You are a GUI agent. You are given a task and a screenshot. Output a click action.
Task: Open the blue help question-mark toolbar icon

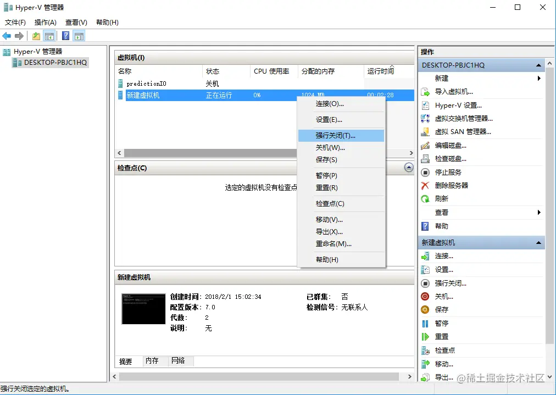[65, 36]
